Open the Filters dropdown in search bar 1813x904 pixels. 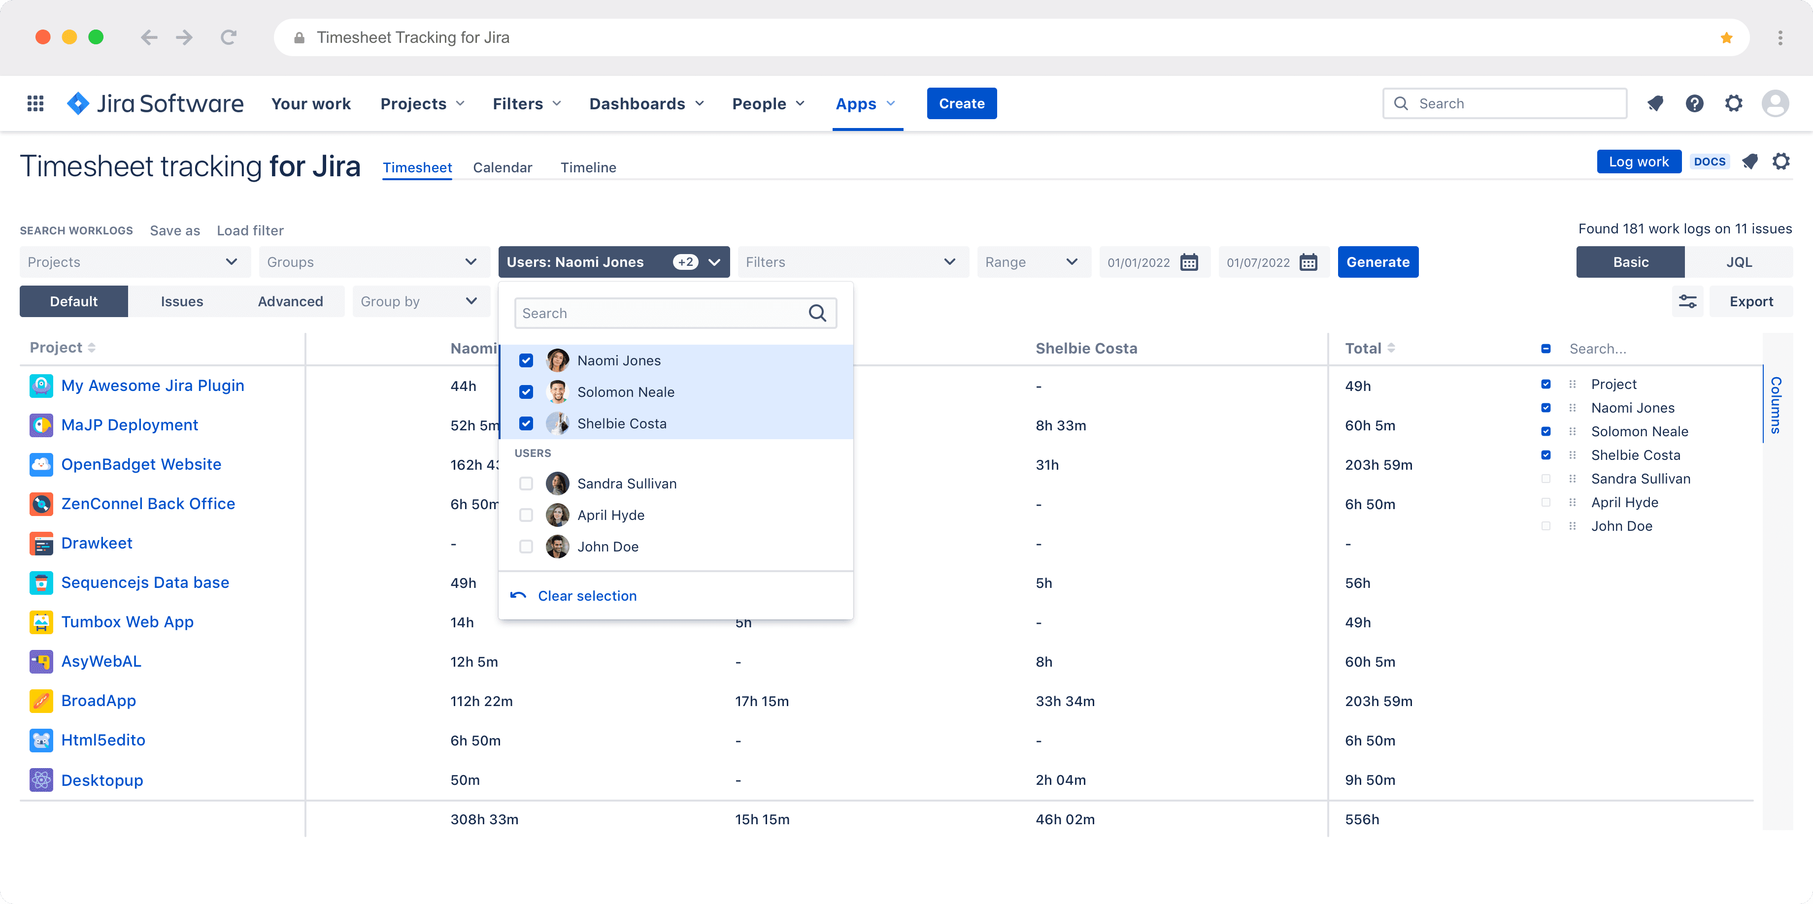pos(853,262)
